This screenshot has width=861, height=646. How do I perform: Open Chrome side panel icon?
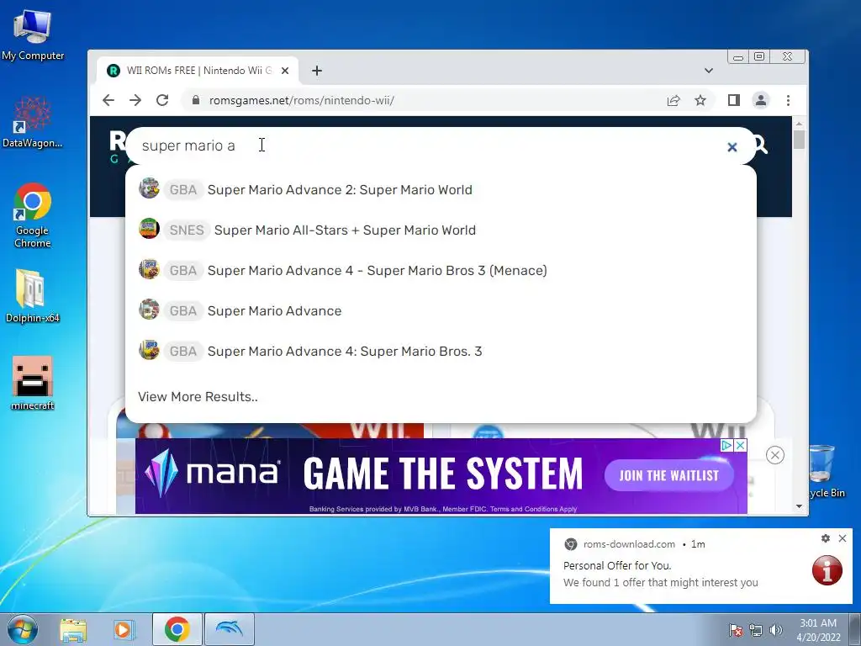pyautogui.click(x=733, y=100)
